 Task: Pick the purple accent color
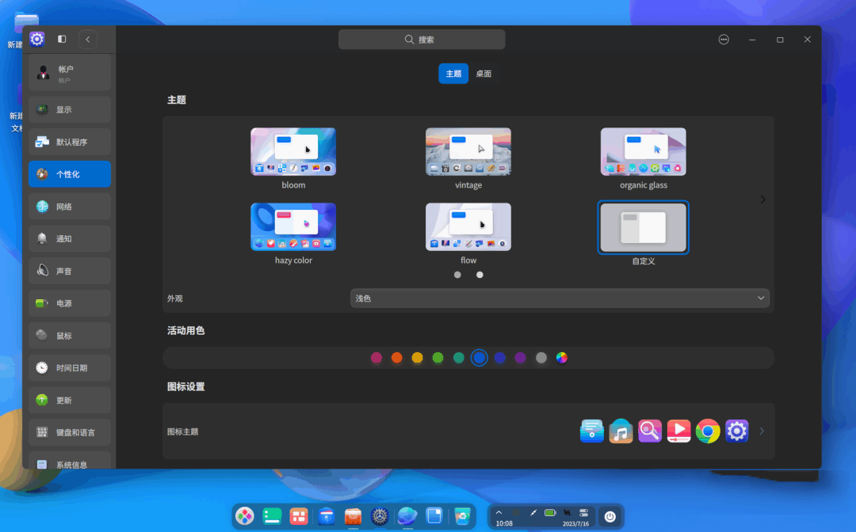520,358
